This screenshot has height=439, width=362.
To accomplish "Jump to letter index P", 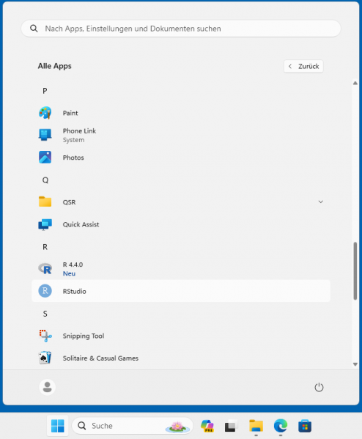I will click(x=45, y=91).
